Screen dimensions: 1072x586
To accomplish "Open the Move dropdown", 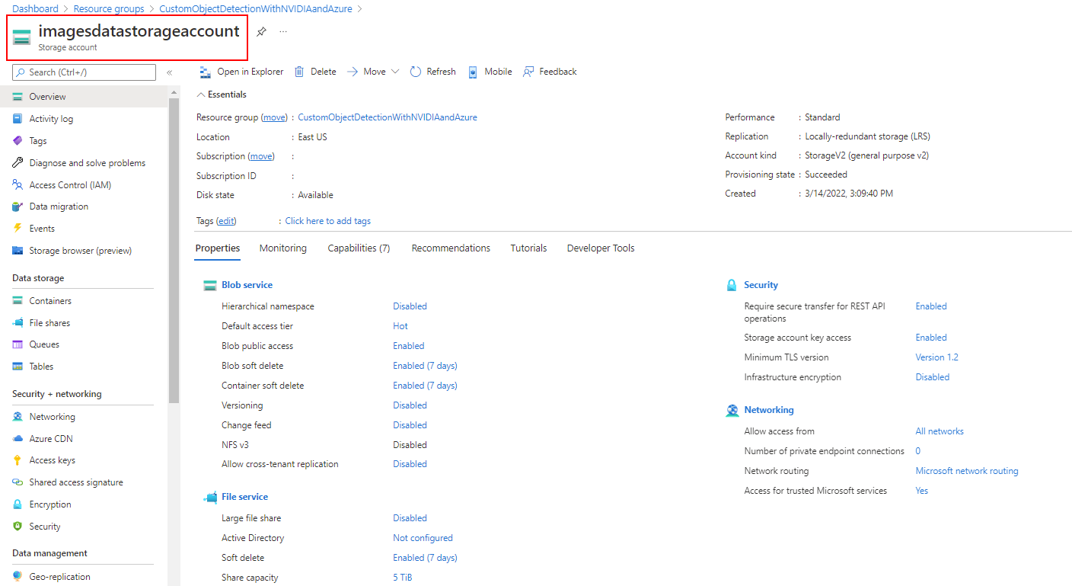I will pyautogui.click(x=373, y=72).
